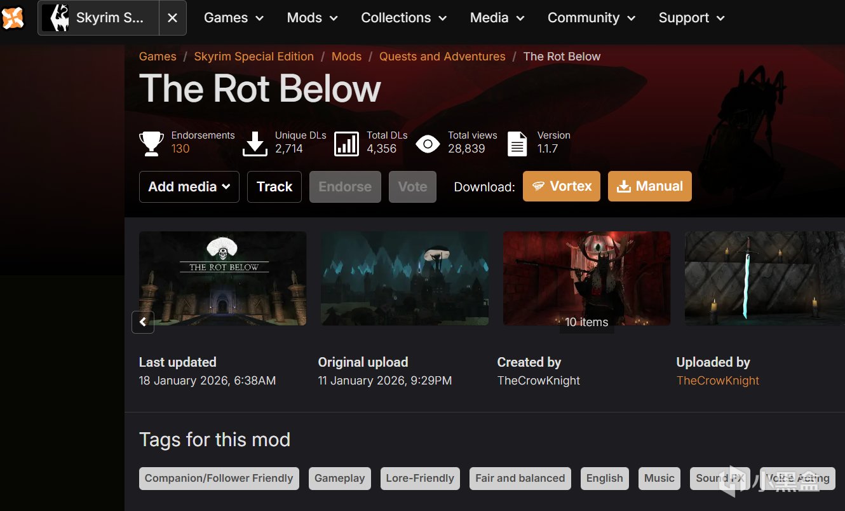The width and height of the screenshot is (845, 511).
Task: Click the Unique DLs download icon
Action: [x=255, y=143]
